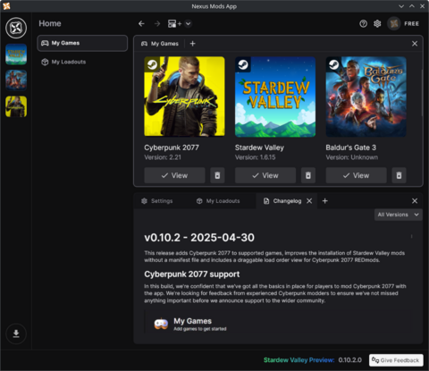Image resolution: width=429 pixels, height=371 pixels.
Task: Click the v0.10.2 - 2025-04-30 heading
Action: [199, 238]
